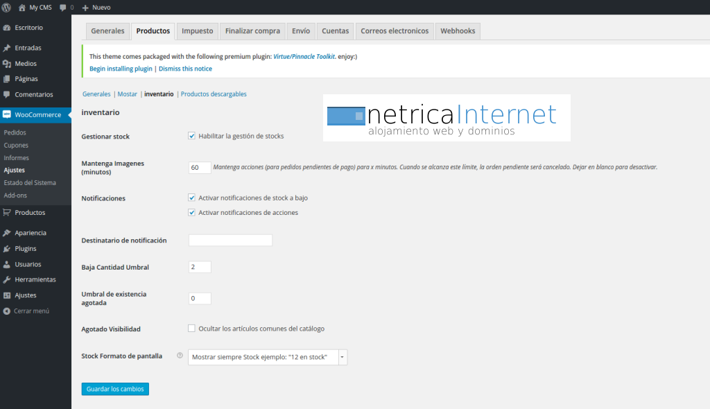Open the Correos electronicos tab

[395, 31]
